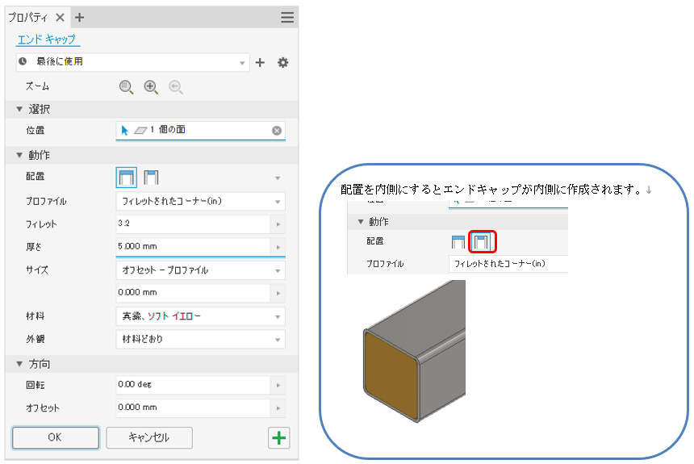Click the zoom-to-selection magnifier icon
This screenshot has height=464, width=694.
(126, 87)
